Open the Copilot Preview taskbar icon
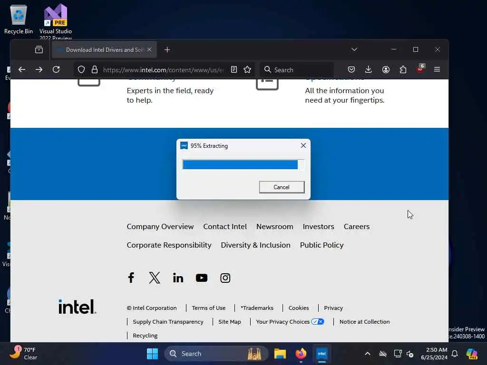Viewport: 487px width, 365px height. pos(472,354)
